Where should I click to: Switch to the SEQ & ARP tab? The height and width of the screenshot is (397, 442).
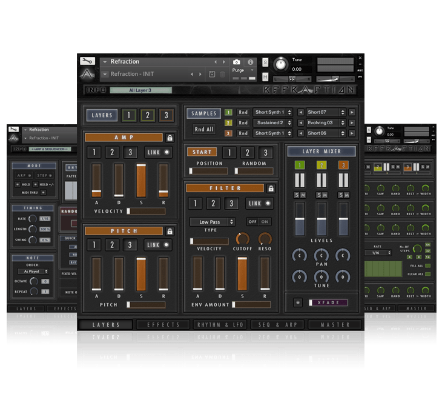[x=278, y=325]
